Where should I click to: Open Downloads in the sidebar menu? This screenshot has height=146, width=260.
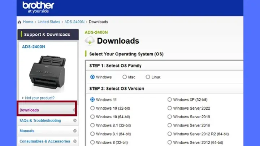[47, 110]
